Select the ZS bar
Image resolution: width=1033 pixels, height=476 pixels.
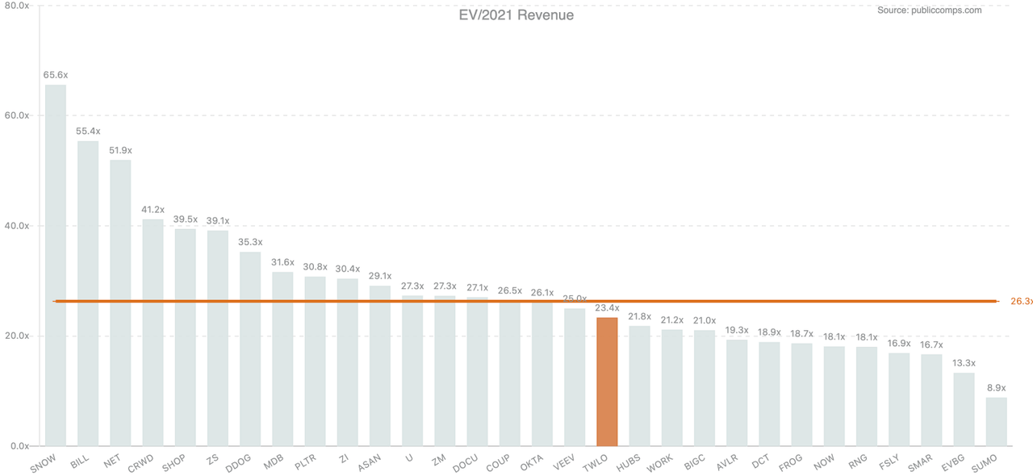click(217, 338)
